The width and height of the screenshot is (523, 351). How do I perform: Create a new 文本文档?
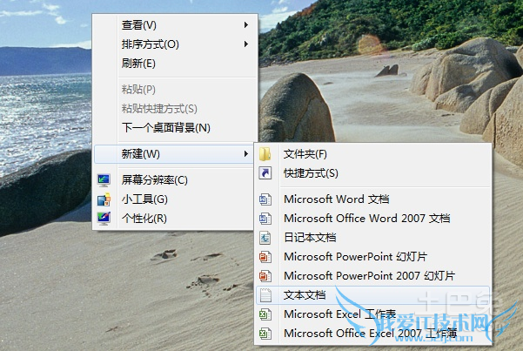[373, 295]
